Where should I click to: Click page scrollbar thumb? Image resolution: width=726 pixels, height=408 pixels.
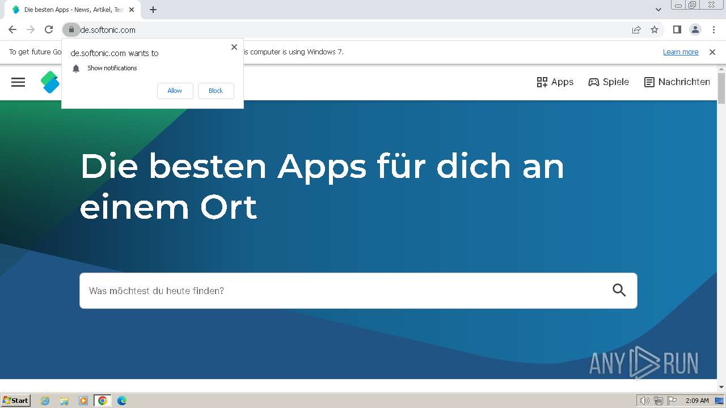[721, 88]
